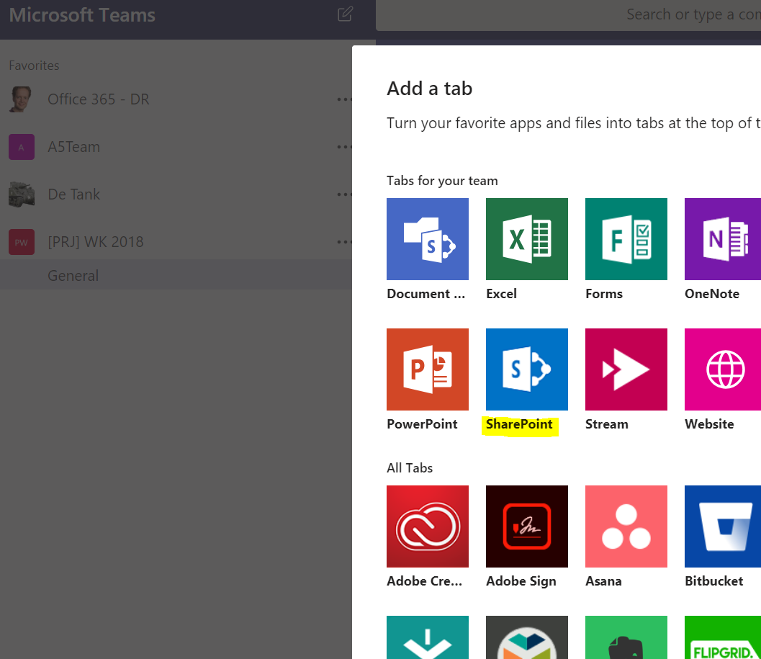Click the OneNote label text

(x=712, y=294)
